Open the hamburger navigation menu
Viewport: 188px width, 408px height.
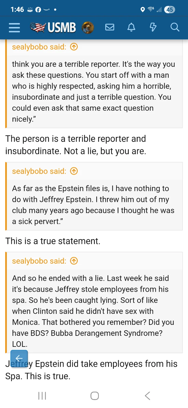click(14, 28)
